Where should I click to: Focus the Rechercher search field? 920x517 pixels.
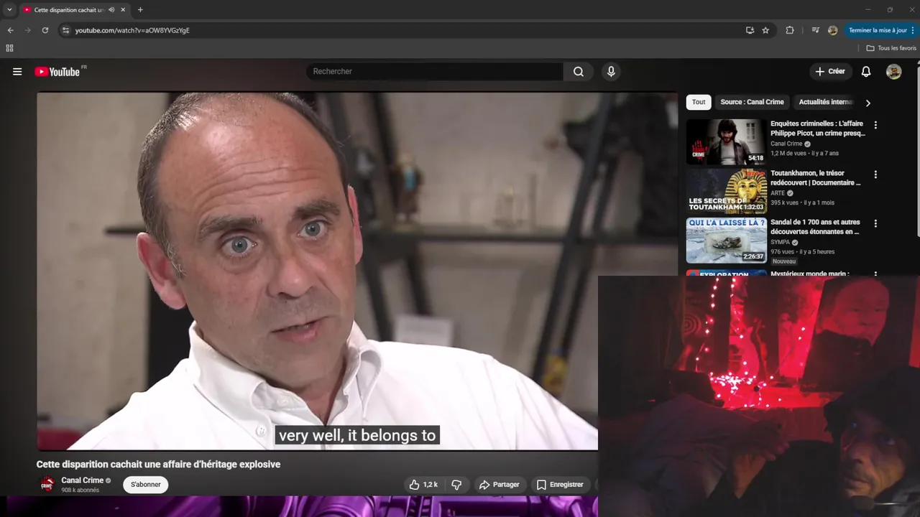[x=435, y=72]
